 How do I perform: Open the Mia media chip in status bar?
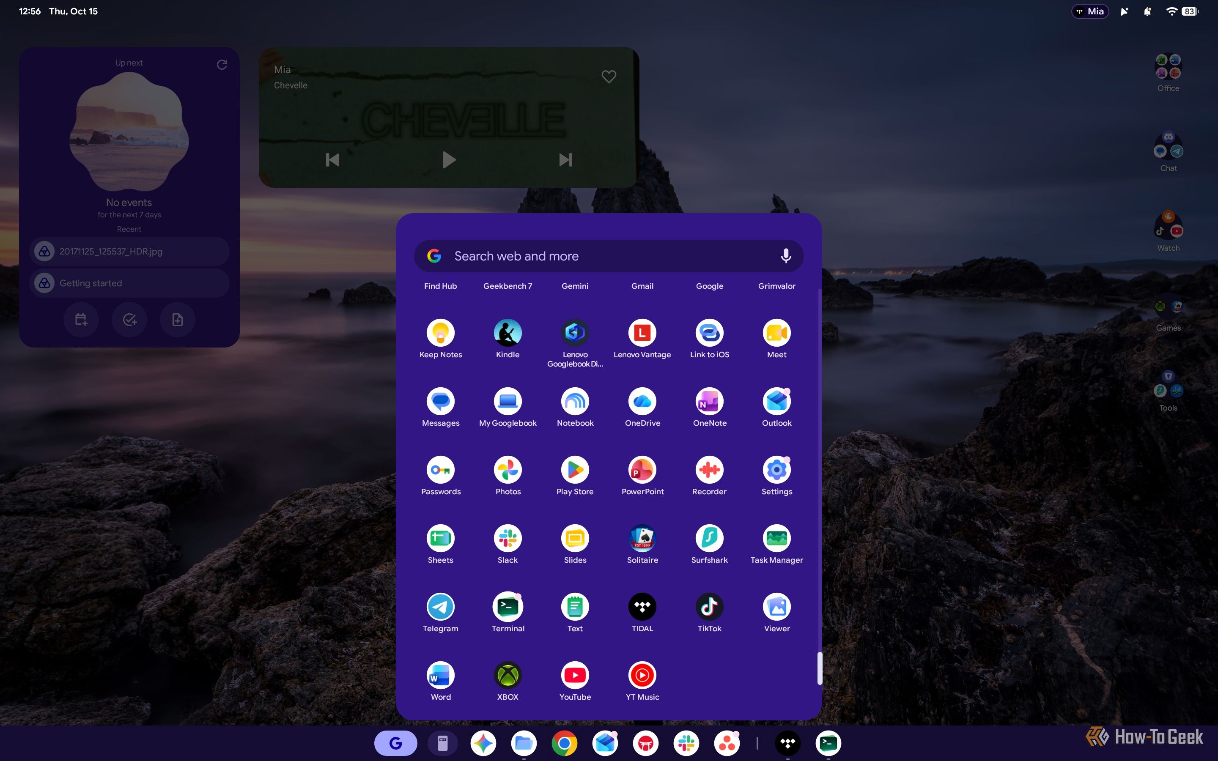point(1090,11)
